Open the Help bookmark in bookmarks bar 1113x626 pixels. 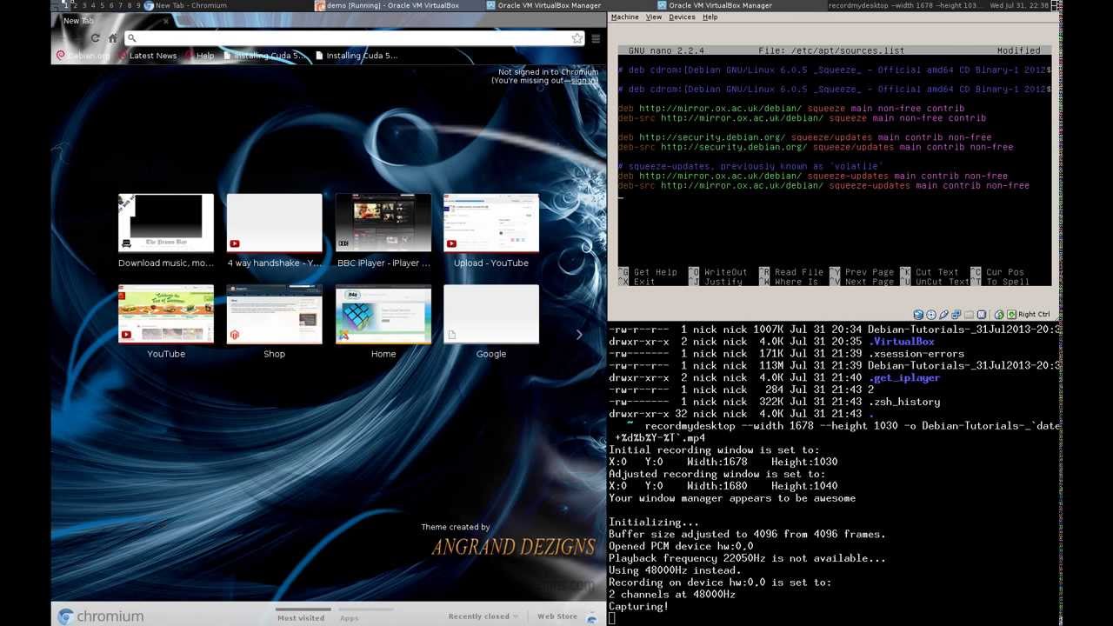click(199, 56)
